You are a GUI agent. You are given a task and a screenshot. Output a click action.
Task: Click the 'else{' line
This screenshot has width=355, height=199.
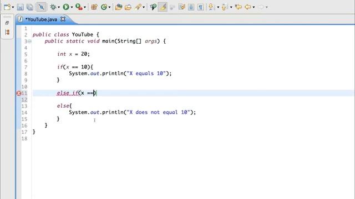coord(64,106)
